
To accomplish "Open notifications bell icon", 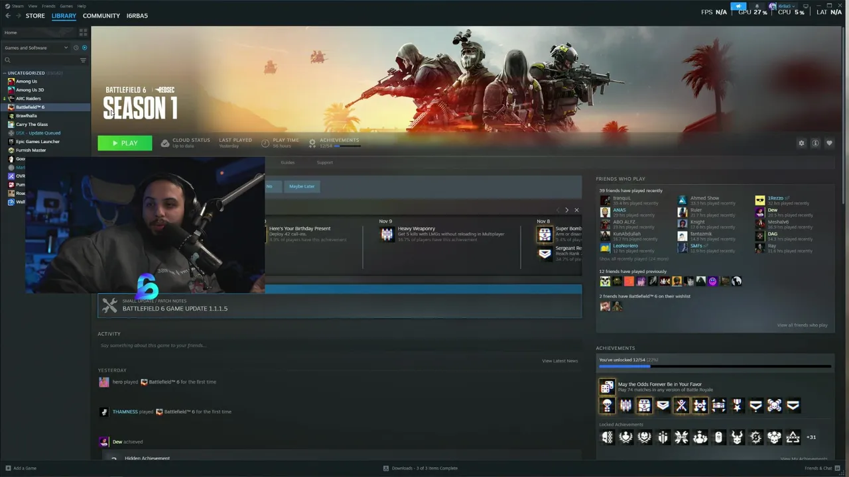I will (757, 6).
